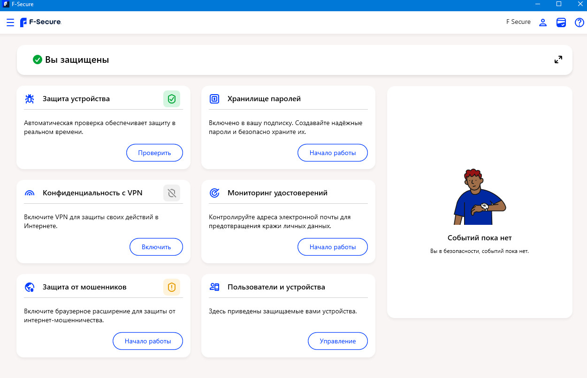Click the grey VPN disabled status icon
Screen dimensions: 587x378
tap(172, 193)
